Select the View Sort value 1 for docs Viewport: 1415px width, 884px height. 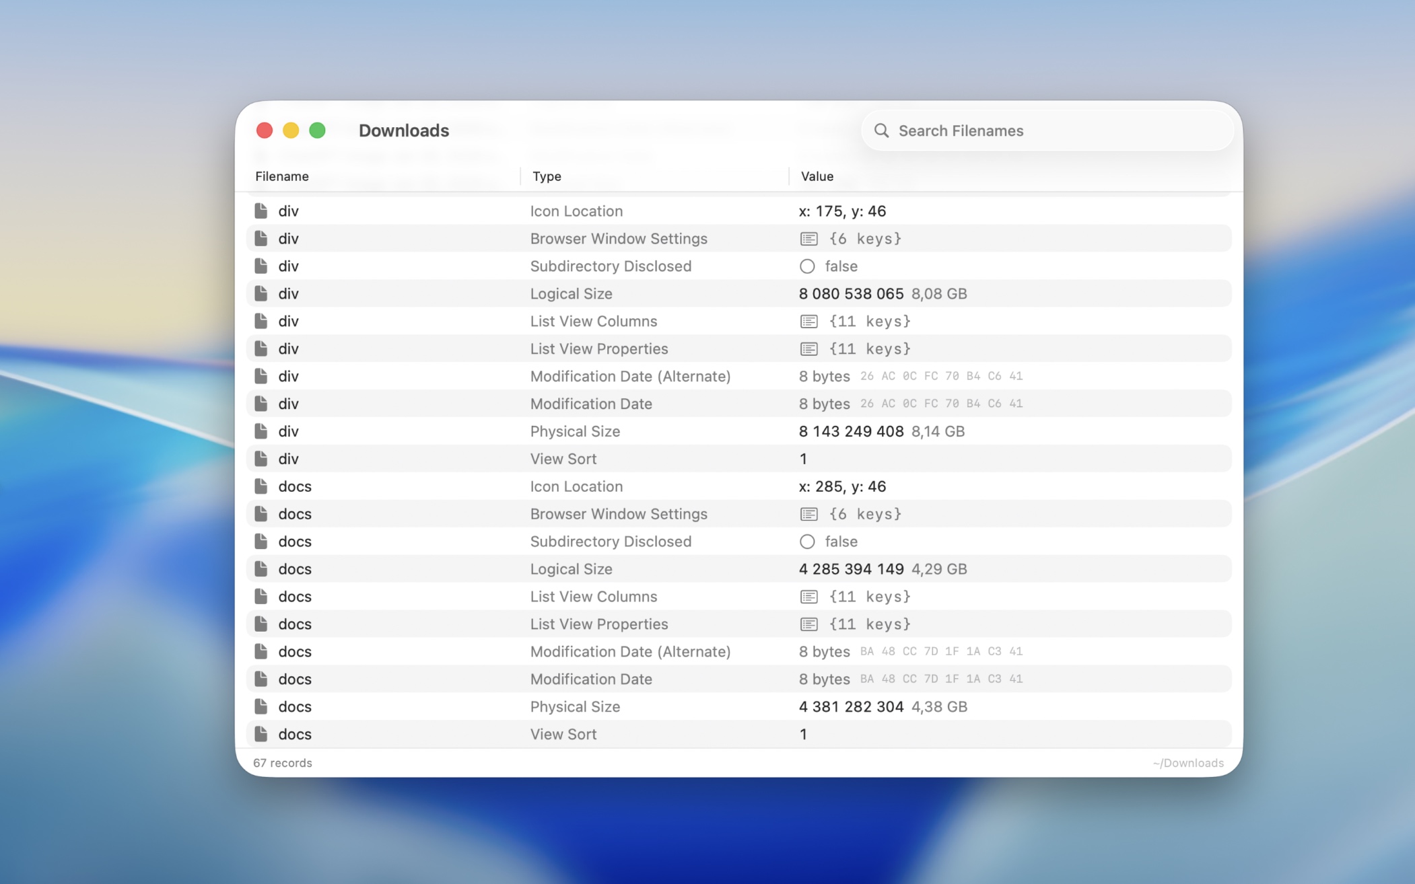803,734
